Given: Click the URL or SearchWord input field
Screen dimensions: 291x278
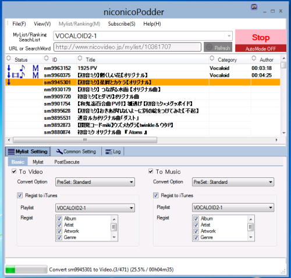Looking at the screenshot, I should pyautogui.click(x=127, y=47).
